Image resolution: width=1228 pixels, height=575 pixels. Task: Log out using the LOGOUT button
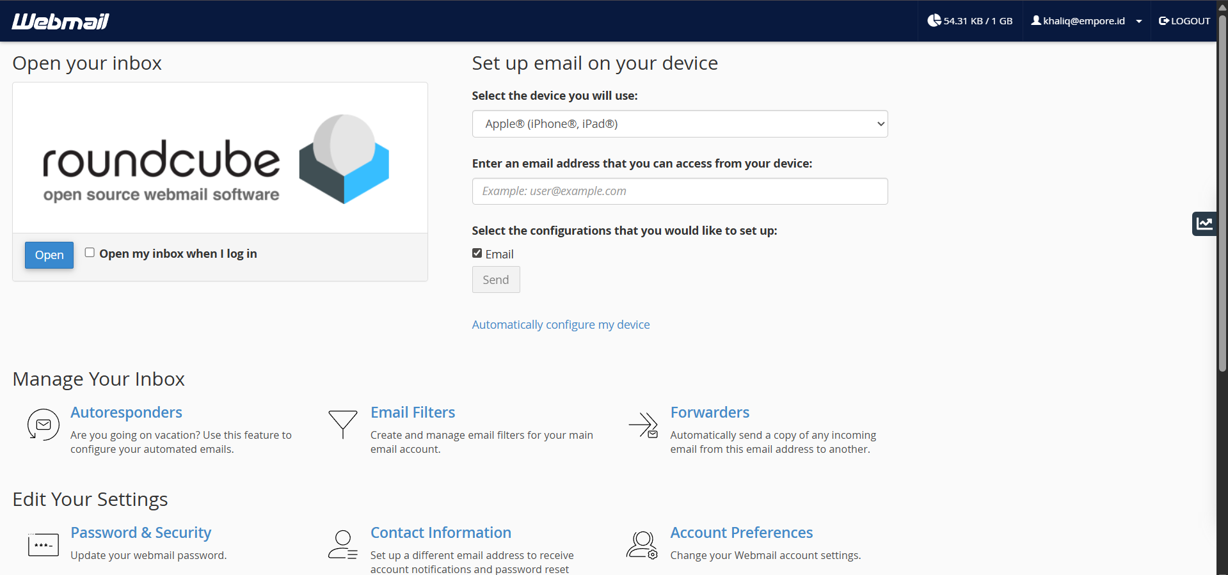1184,21
